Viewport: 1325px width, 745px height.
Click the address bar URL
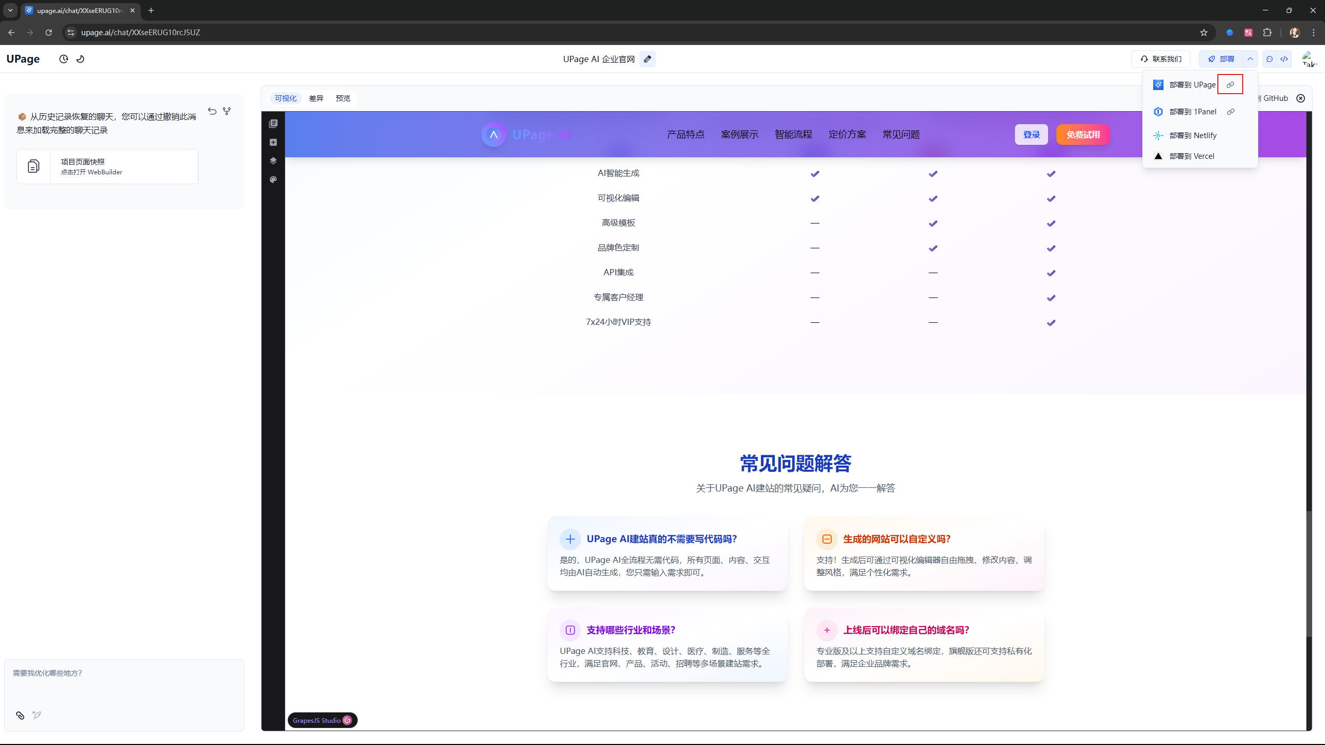point(141,33)
